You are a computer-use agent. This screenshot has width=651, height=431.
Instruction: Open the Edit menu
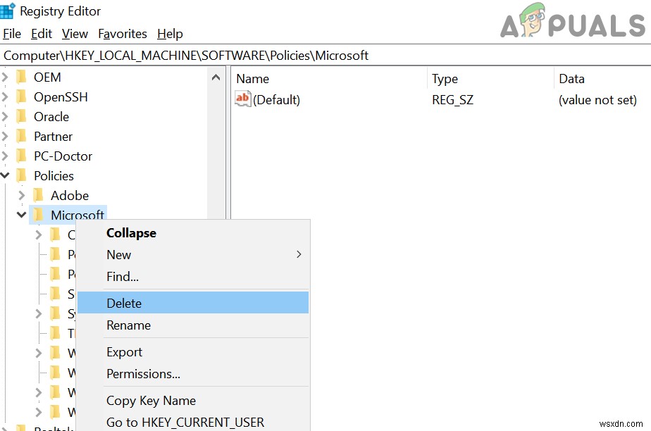point(41,33)
